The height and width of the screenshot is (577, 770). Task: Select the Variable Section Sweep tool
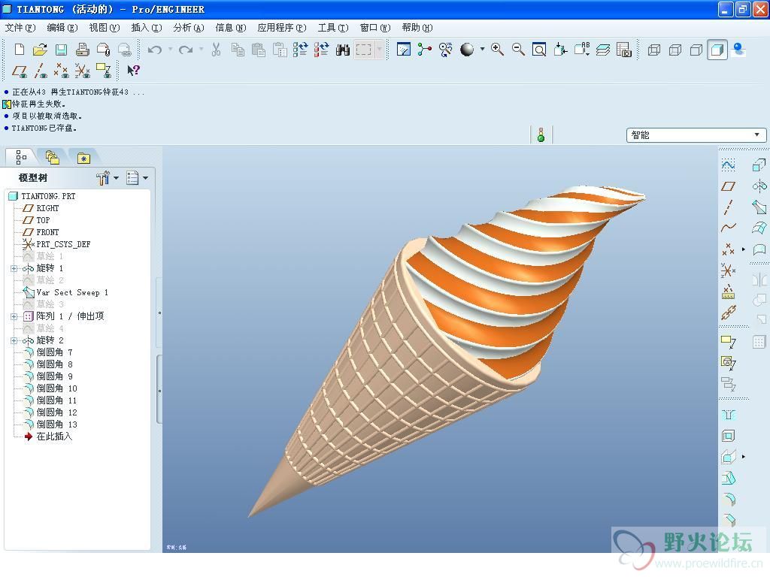pyautogui.click(x=759, y=207)
